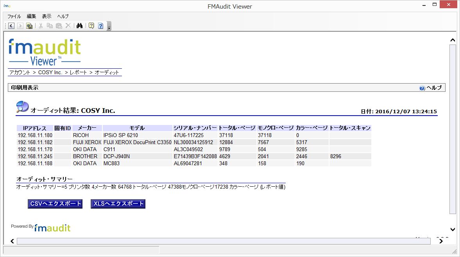Click the up arrow of vertical scrollbar

pyautogui.click(x=453, y=40)
